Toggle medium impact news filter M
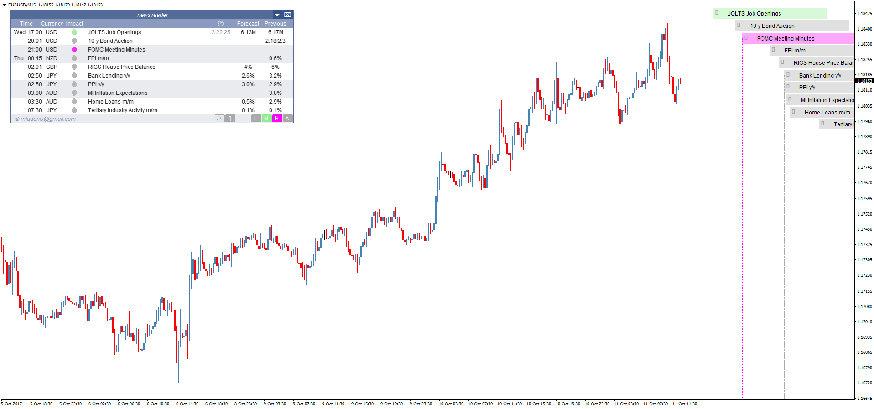The image size is (874, 409). (x=266, y=119)
